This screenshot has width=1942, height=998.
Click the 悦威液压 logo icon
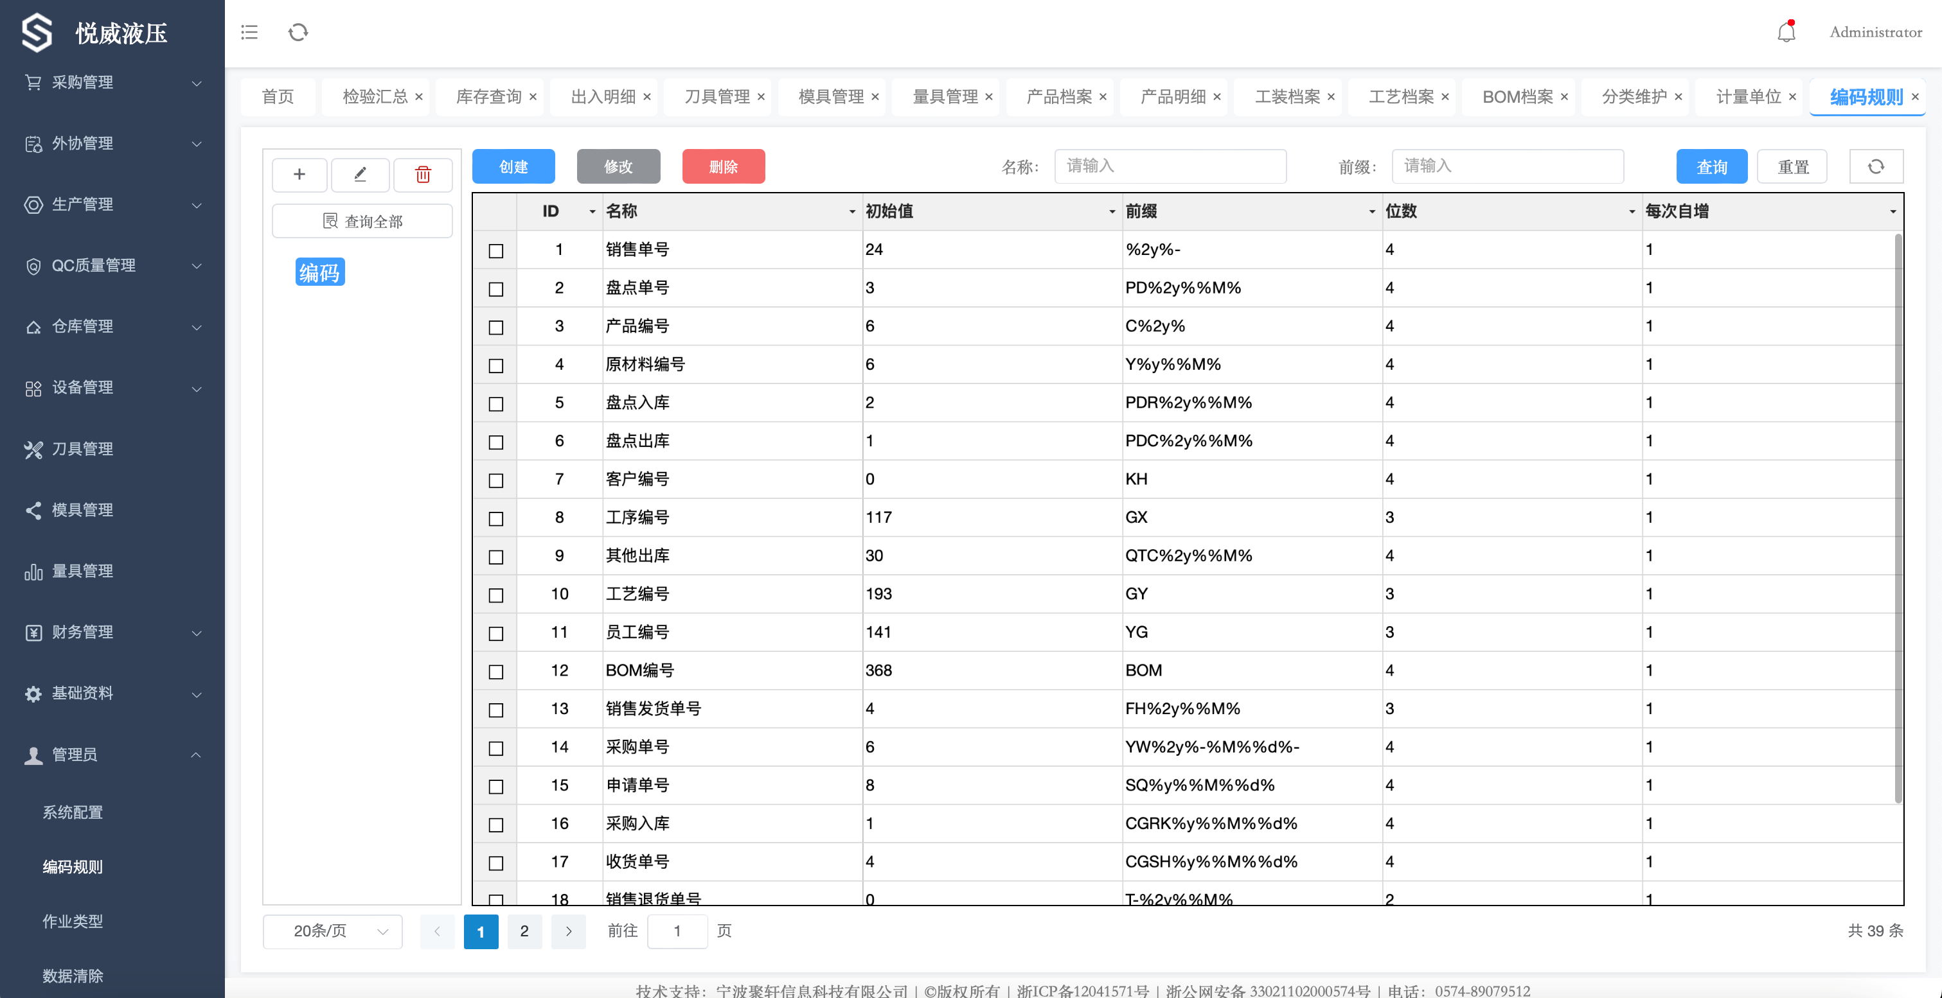pyautogui.click(x=37, y=33)
